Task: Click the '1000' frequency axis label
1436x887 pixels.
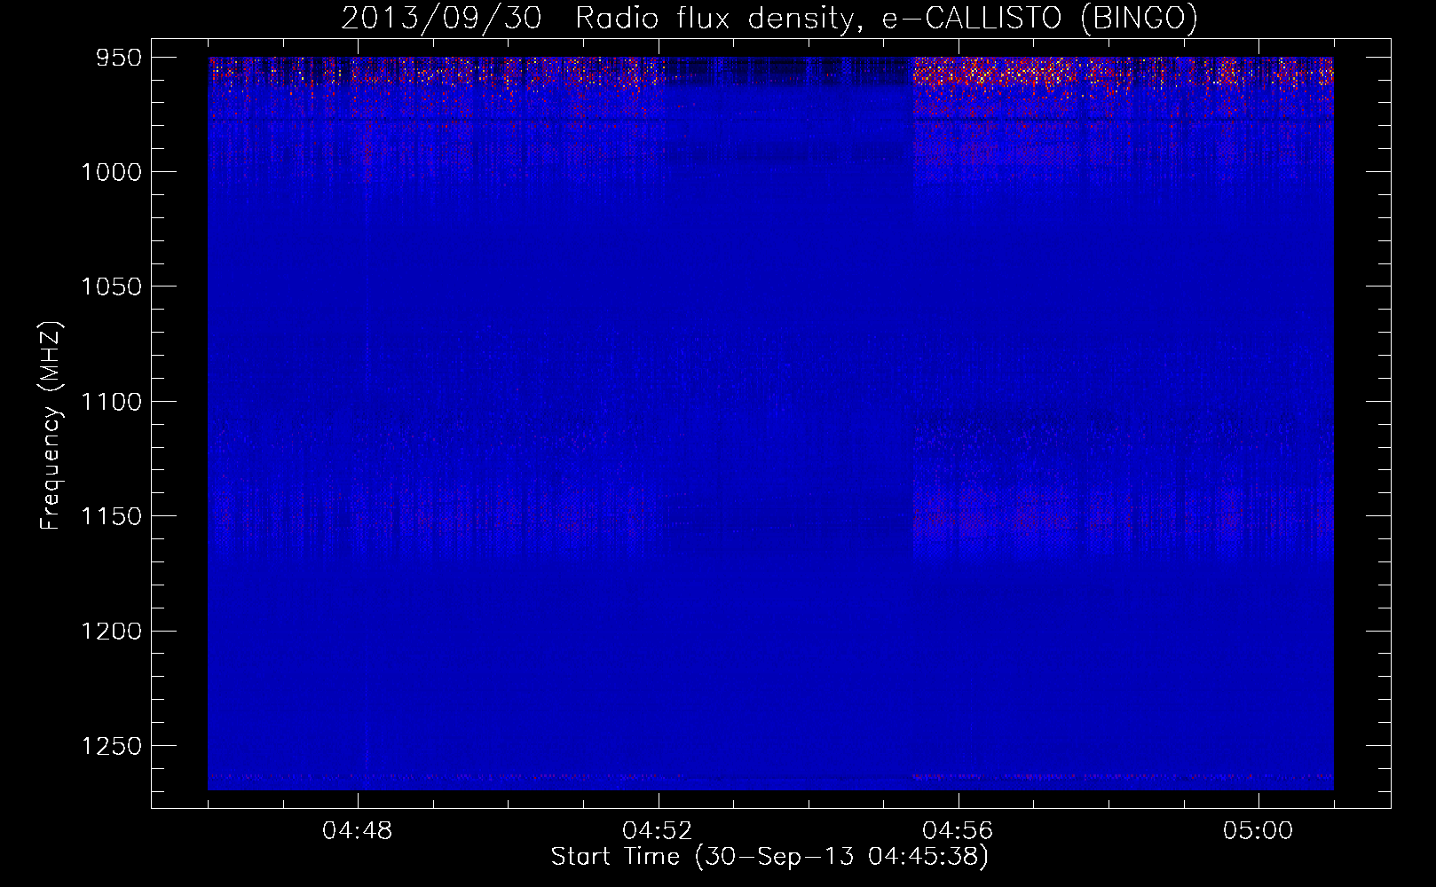Action: pyautogui.click(x=111, y=172)
